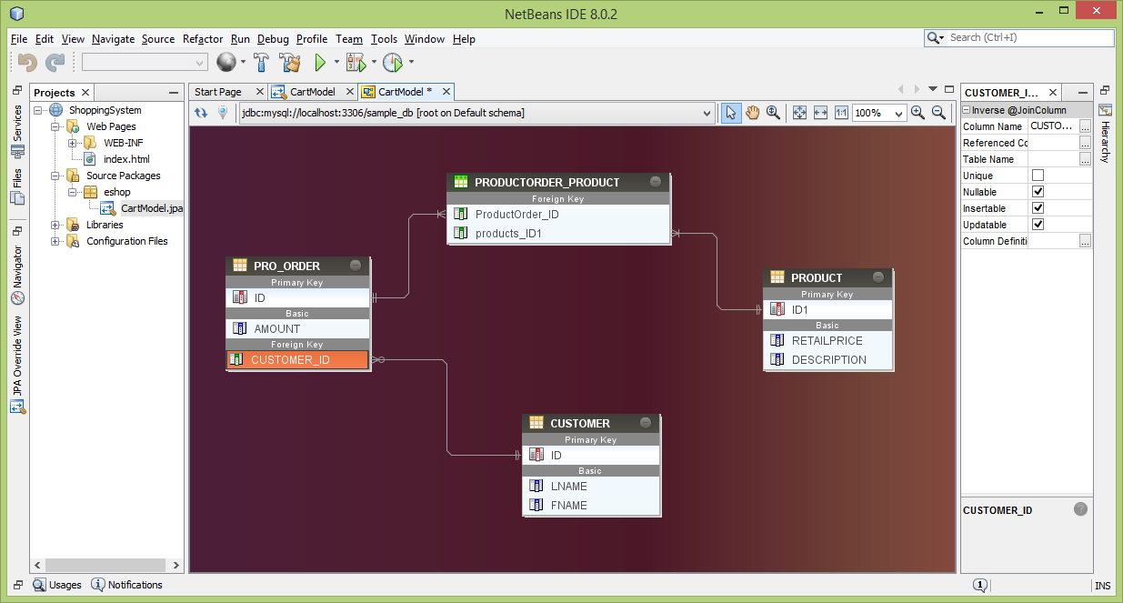This screenshot has width=1123, height=603.
Task: Switch to the Start Page tab
Action: (218, 92)
